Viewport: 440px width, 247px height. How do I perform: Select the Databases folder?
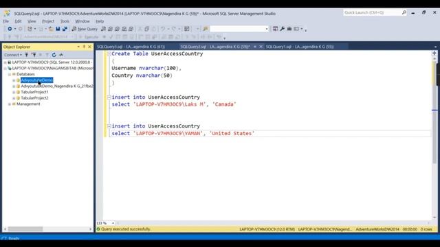click(x=25, y=74)
